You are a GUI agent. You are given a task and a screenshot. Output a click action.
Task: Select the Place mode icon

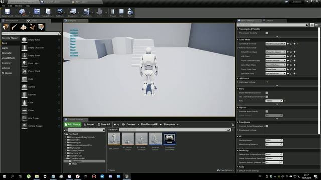(6, 27)
